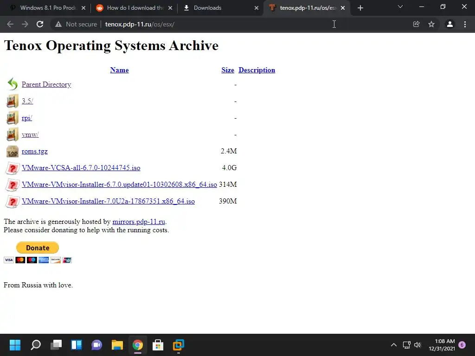Click the TAR GZIP icon beside roms.tgz
The image size is (475, 356).
tap(13, 152)
